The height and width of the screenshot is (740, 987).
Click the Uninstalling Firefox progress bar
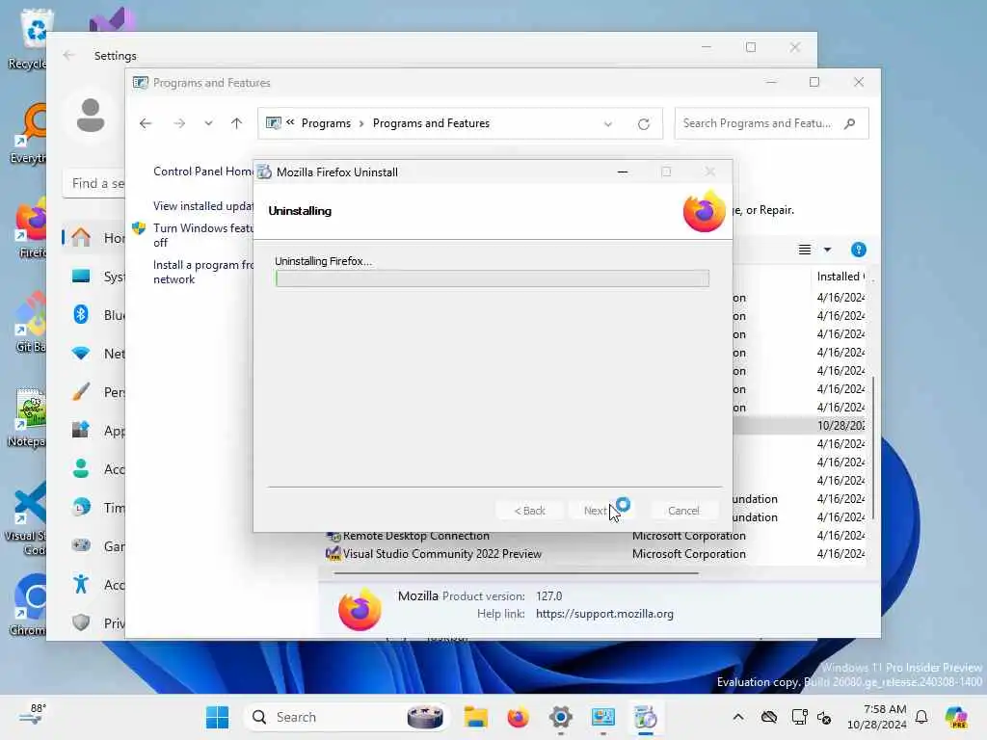[492, 278]
